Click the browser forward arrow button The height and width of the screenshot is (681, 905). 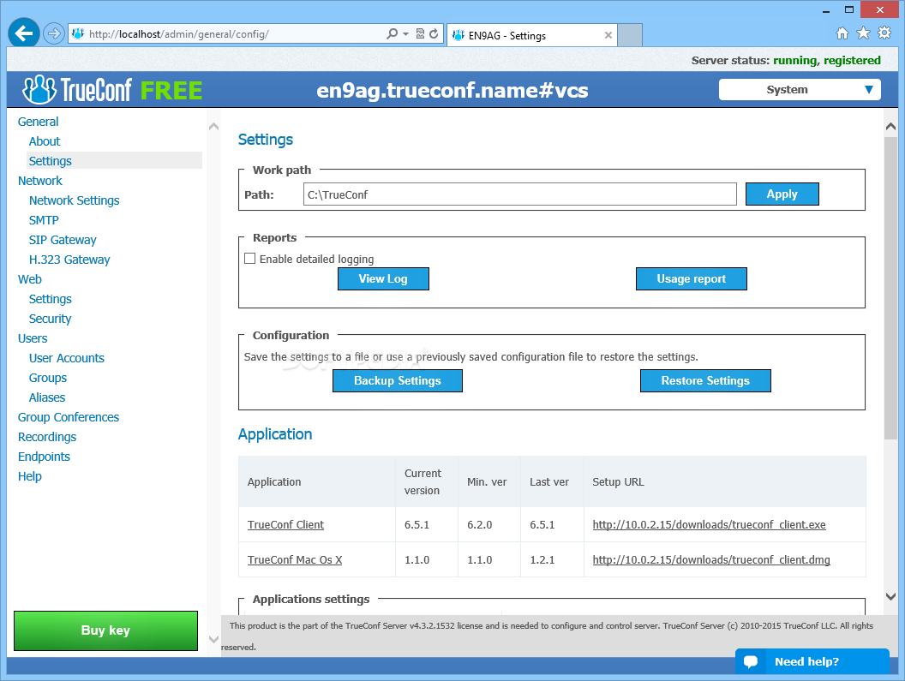click(x=54, y=33)
